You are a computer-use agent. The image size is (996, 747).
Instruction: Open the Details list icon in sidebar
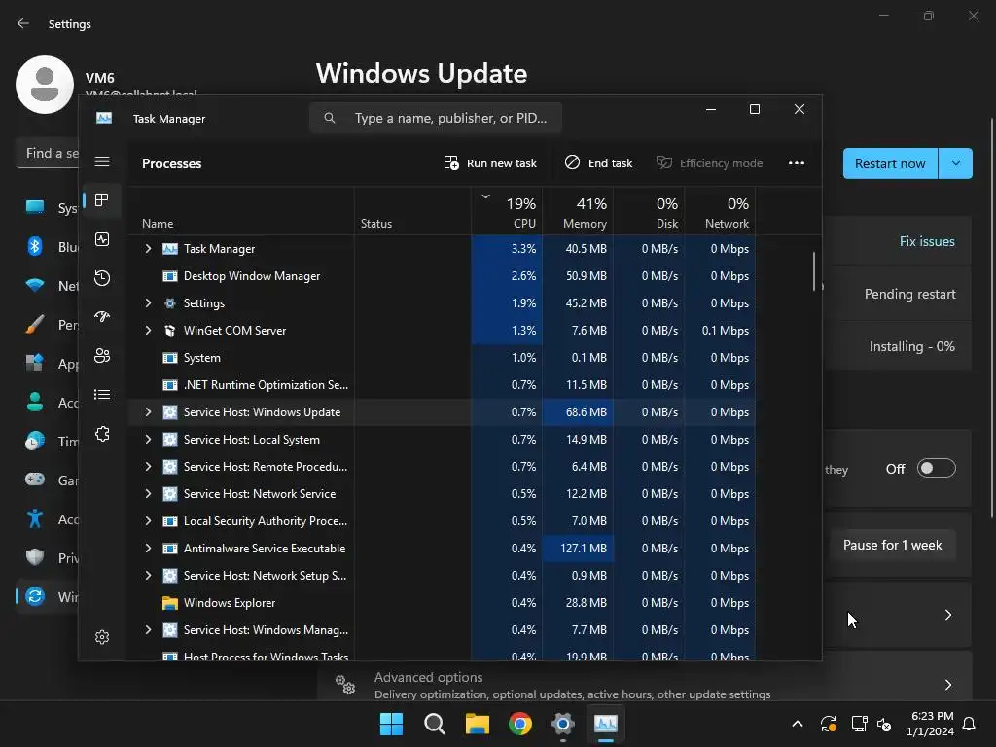101,395
